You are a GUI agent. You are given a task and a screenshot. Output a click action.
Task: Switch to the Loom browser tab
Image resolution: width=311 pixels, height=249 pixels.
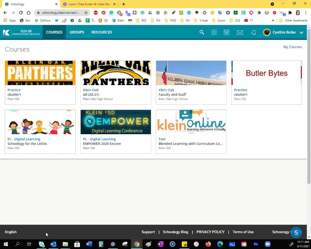coord(89,4)
